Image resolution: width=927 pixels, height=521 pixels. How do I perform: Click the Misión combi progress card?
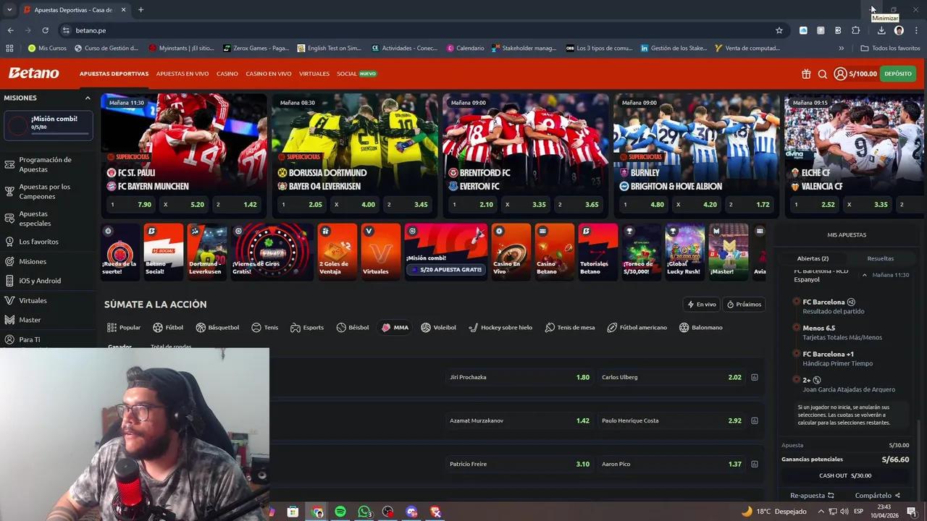[x=48, y=123]
